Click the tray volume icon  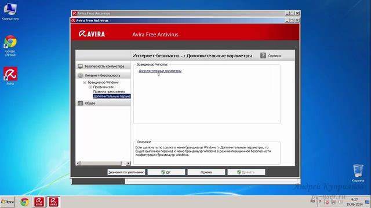coord(340,202)
